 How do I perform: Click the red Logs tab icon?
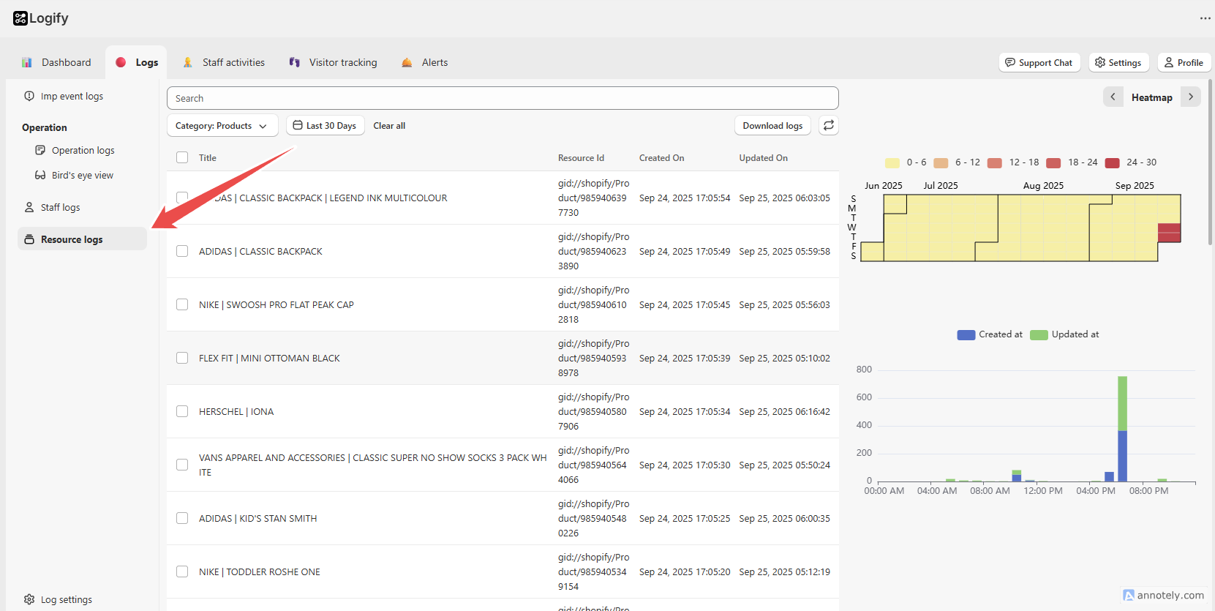(121, 62)
